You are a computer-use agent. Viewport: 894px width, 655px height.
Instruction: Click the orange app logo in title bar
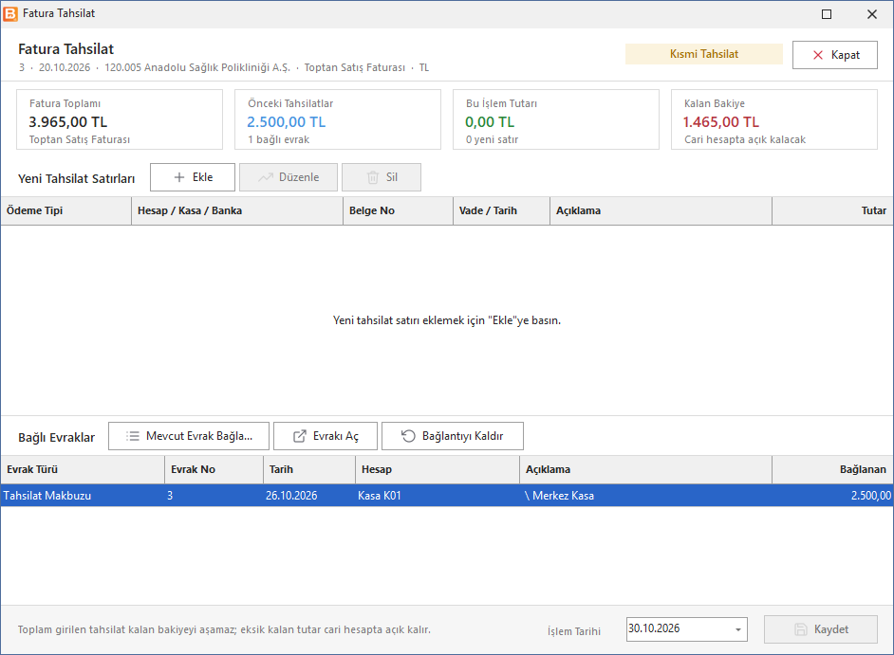[10, 13]
